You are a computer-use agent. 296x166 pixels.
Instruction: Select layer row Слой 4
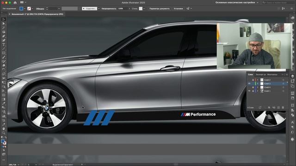tap(267, 87)
